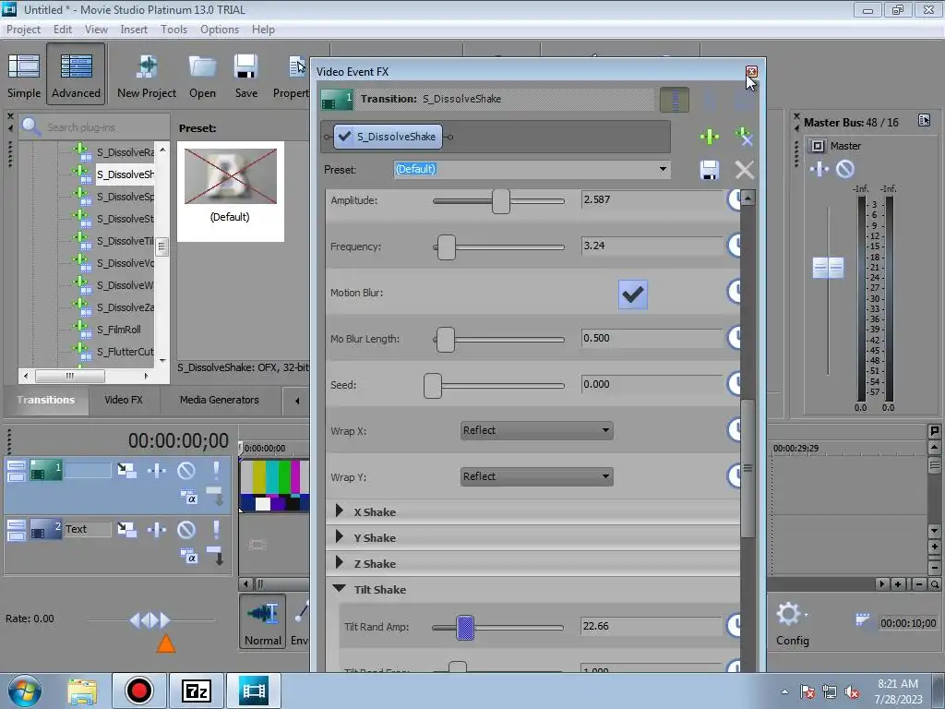Switch to Simple mode
Image resolution: width=945 pixels, height=709 pixels.
pyautogui.click(x=24, y=76)
